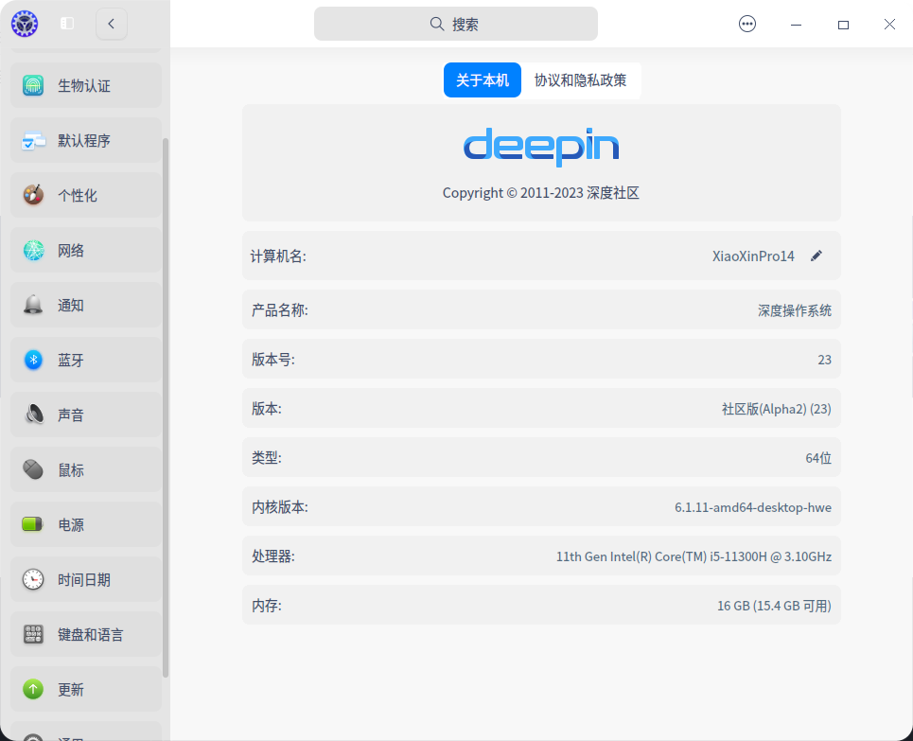Viewport: 913px width, 741px height.
Task: Click in the 搜索 search field
Action: click(456, 24)
